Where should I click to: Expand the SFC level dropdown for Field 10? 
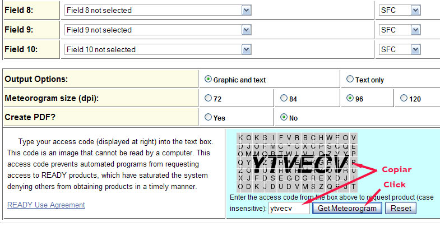400,50
